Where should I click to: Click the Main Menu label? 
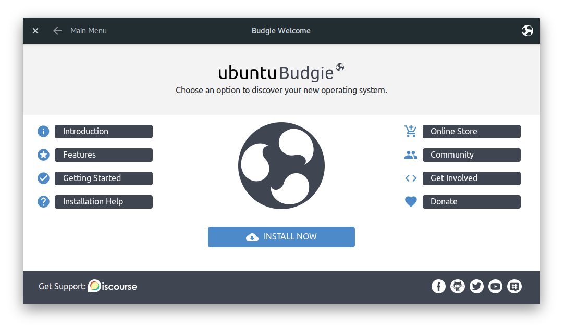pyautogui.click(x=89, y=31)
